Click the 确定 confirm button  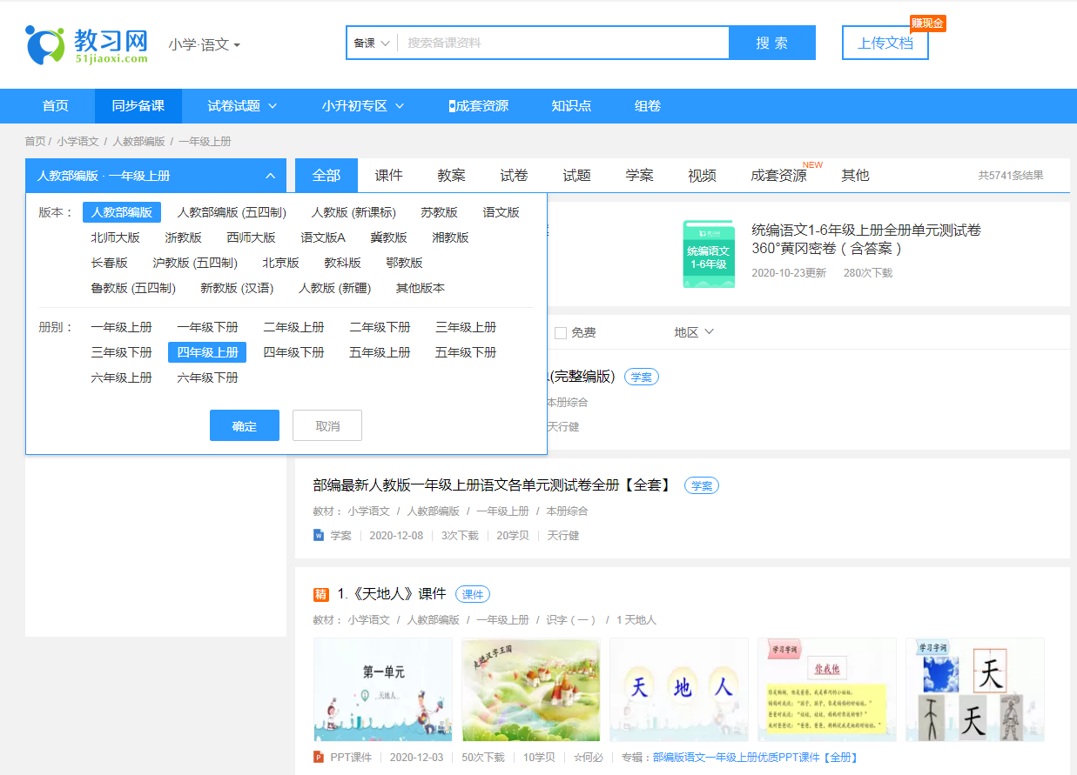(244, 424)
